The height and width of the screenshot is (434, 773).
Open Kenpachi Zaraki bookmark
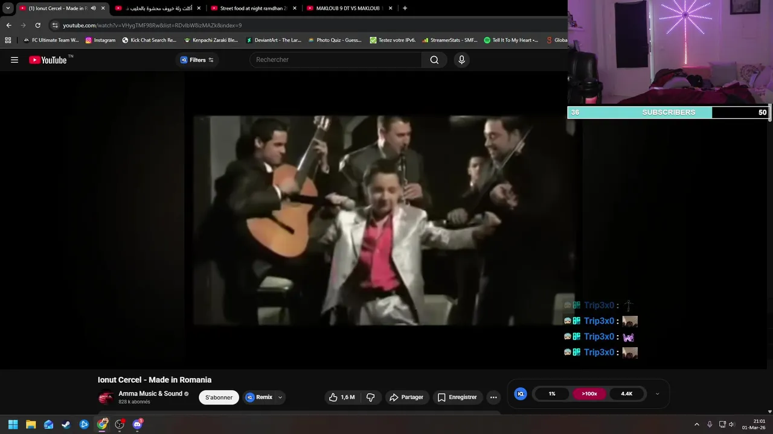(211, 40)
